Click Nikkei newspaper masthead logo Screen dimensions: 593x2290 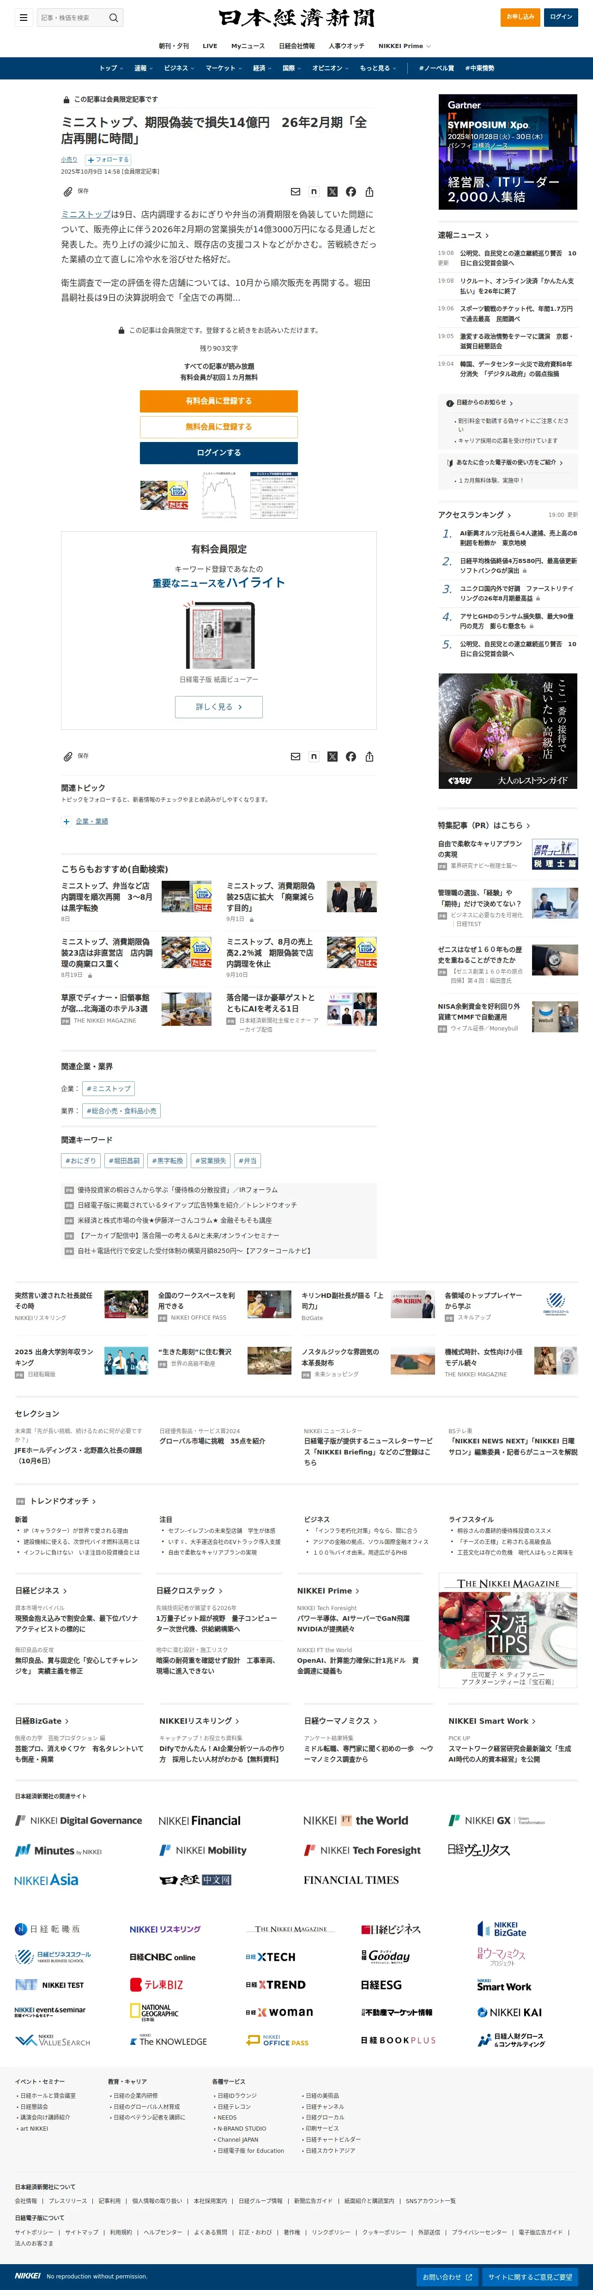click(x=296, y=18)
